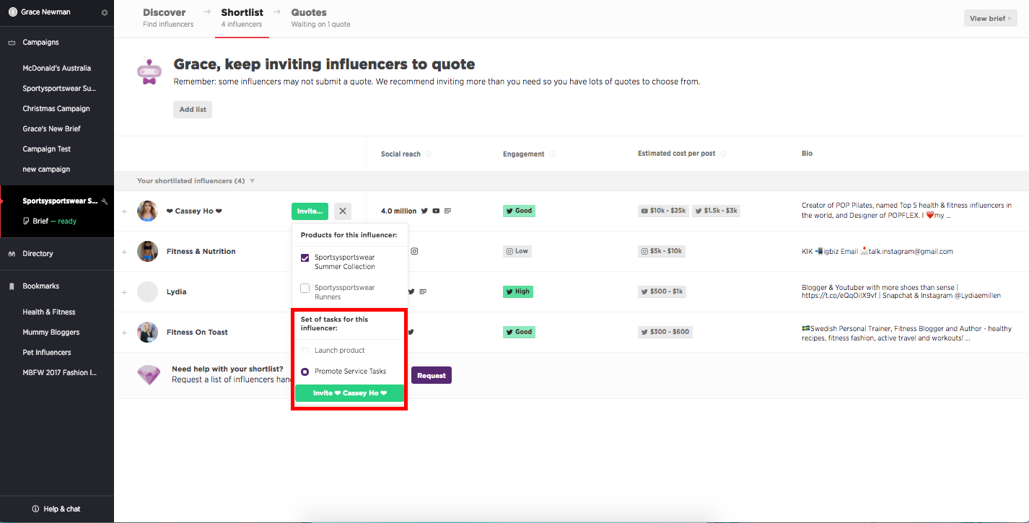1029x523 pixels.
Task: Open MBFW 2017 Fashion bookmark list
Action: [60, 373]
